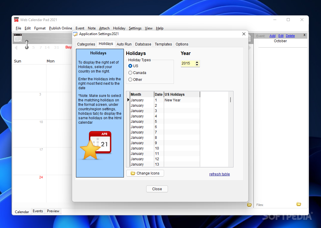321x228 pixels.
Task: Click the Application Settings dialog title icon
Action: [x=75, y=34]
